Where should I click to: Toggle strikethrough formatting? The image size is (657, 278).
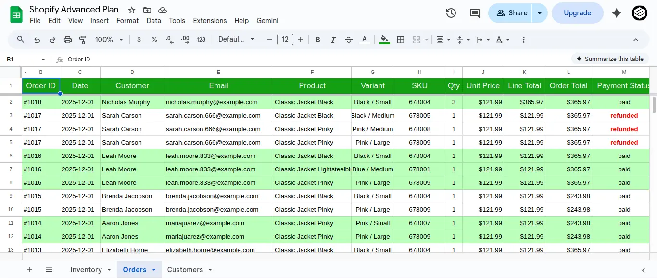click(x=348, y=39)
